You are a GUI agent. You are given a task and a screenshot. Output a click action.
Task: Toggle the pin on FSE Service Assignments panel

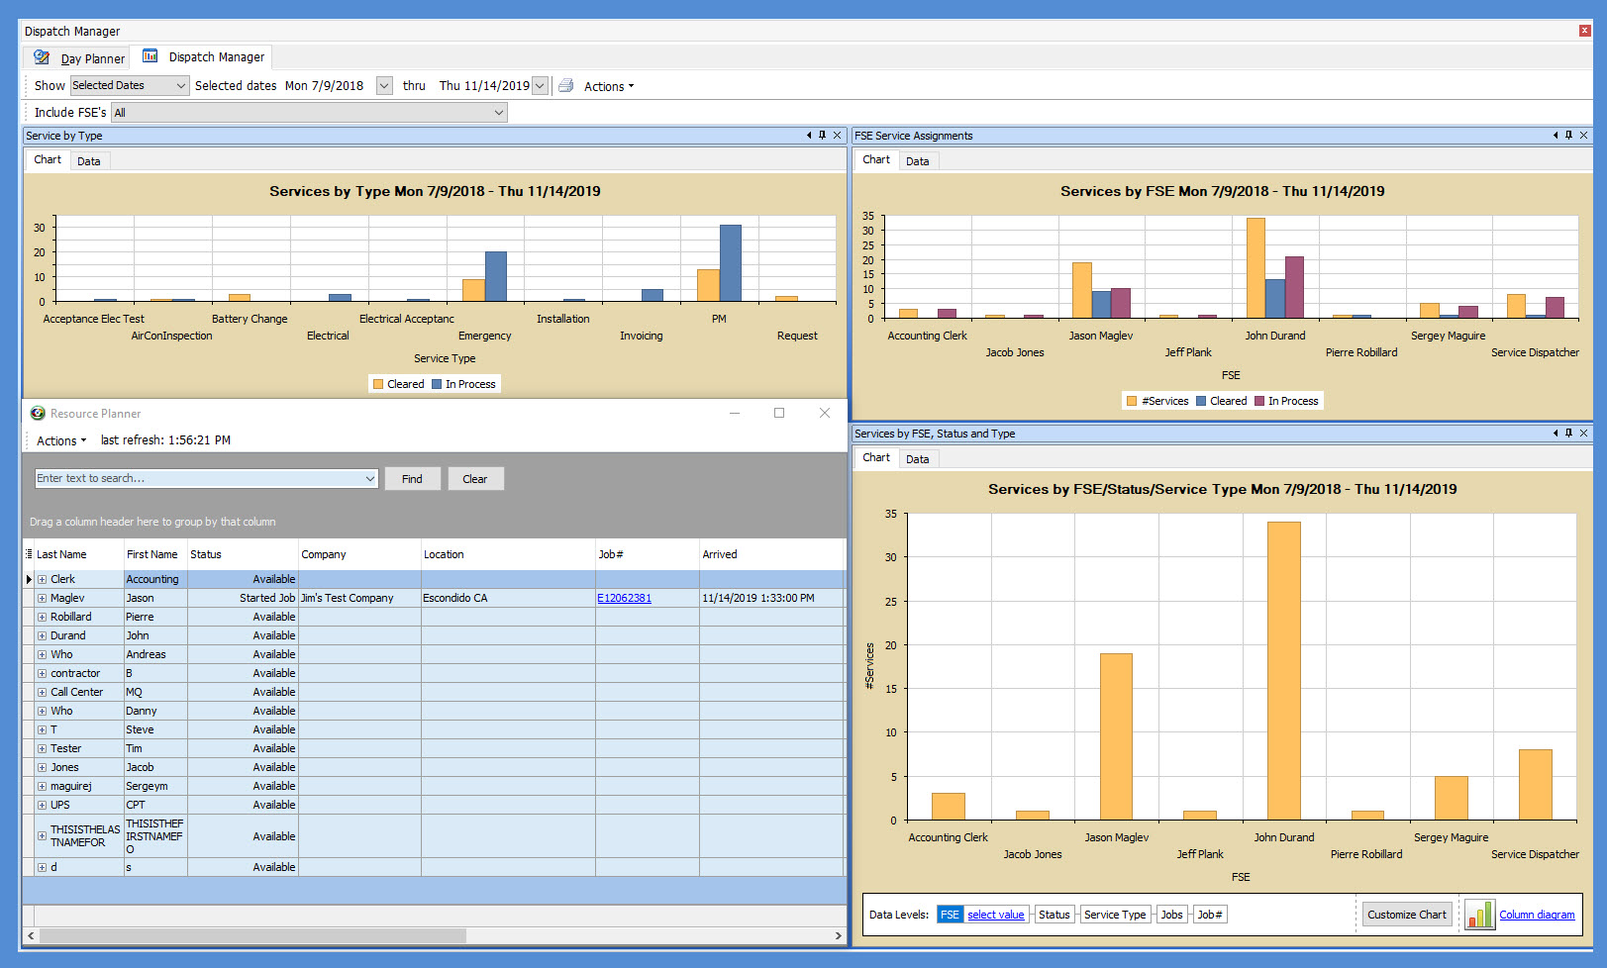tap(1568, 136)
